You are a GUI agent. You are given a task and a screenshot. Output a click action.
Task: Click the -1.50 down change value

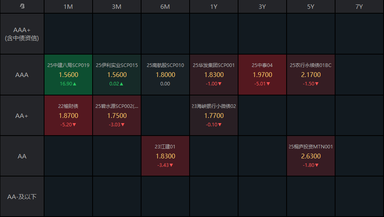coord(311,84)
